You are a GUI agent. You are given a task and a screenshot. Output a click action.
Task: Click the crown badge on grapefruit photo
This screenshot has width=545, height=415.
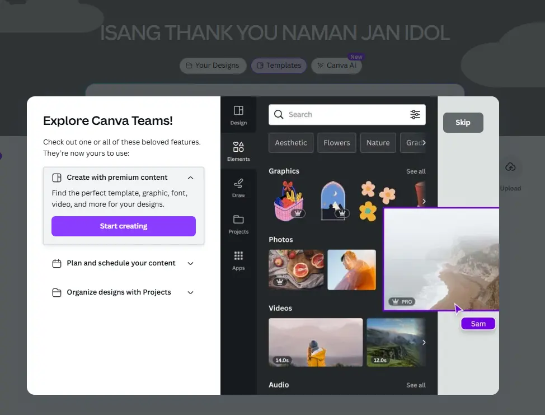(279, 282)
